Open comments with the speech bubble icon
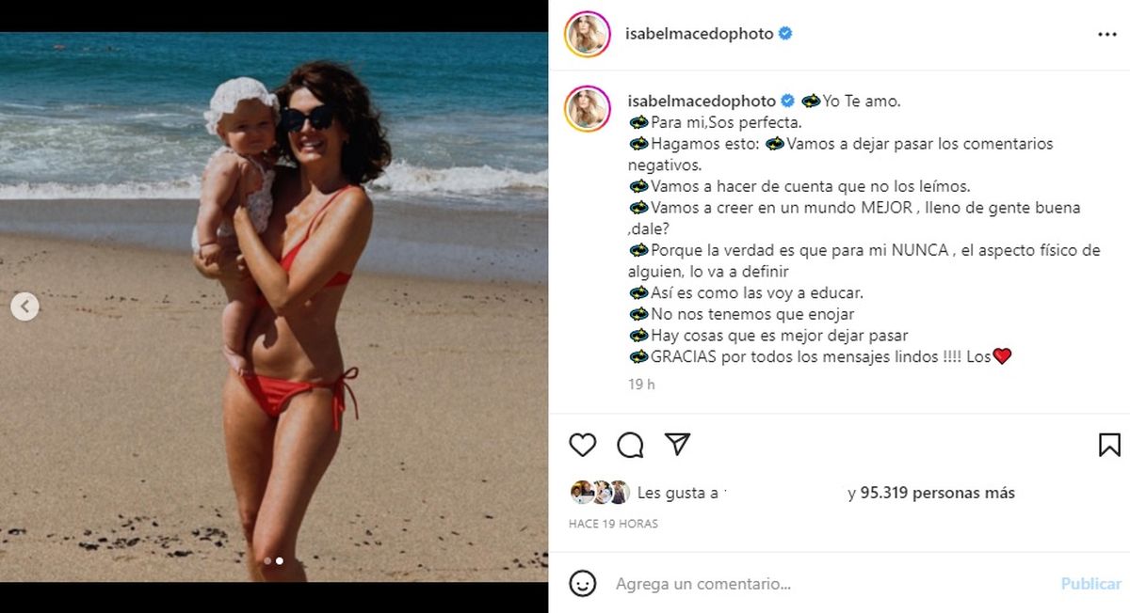 (x=630, y=445)
